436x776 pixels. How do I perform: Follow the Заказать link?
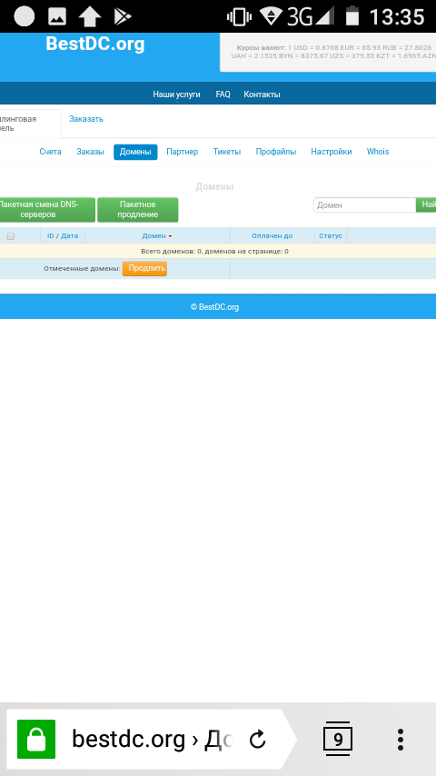tap(86, 119)
